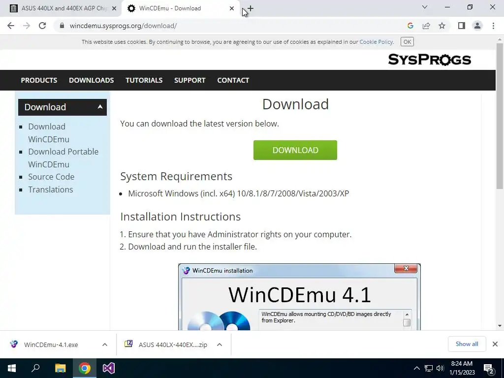Open Translations sidebar link

pos(51,189)
